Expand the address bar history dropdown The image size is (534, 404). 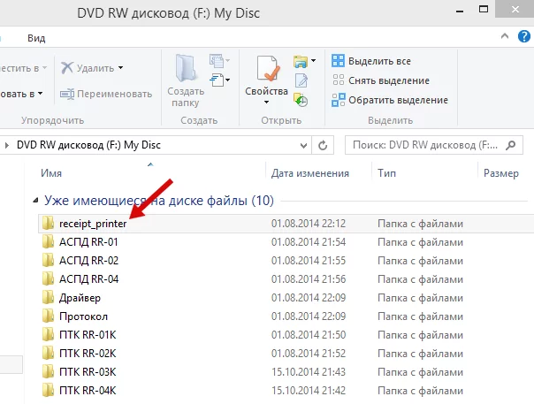303,146
